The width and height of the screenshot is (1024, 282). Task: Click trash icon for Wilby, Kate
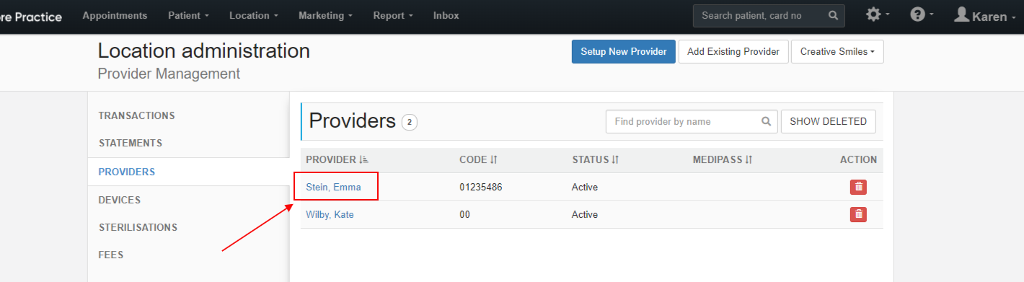(858, 214)
